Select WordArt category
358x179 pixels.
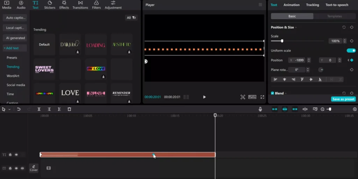click(13, 76)
